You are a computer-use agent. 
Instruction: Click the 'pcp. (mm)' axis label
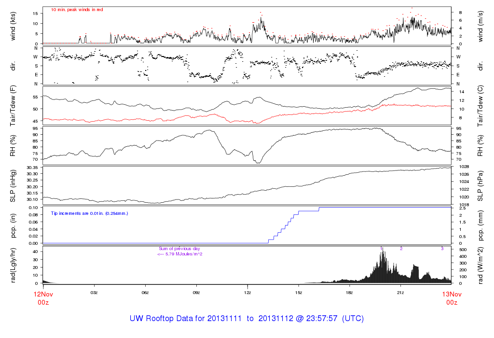pos(480,226)
